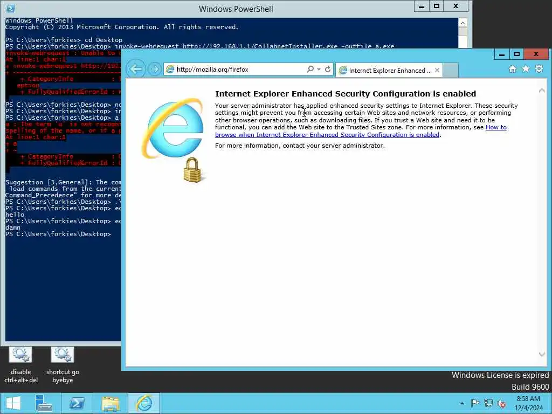This screenshot has width=552, height=414.
Task: Select the disable ctrl+alt+del desktop shortcut
Action: coord(21,365)
